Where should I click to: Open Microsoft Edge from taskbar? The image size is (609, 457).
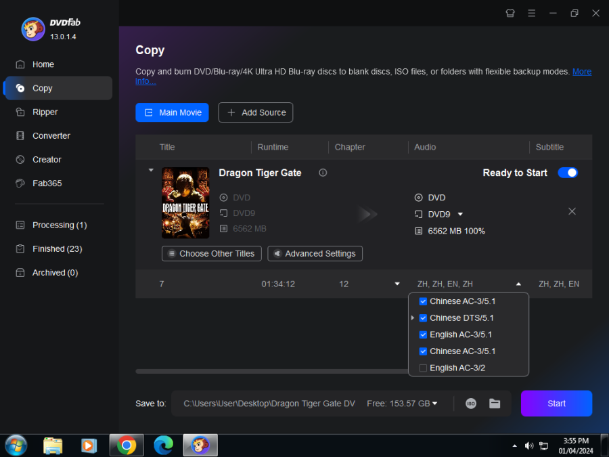click(163, 445)
